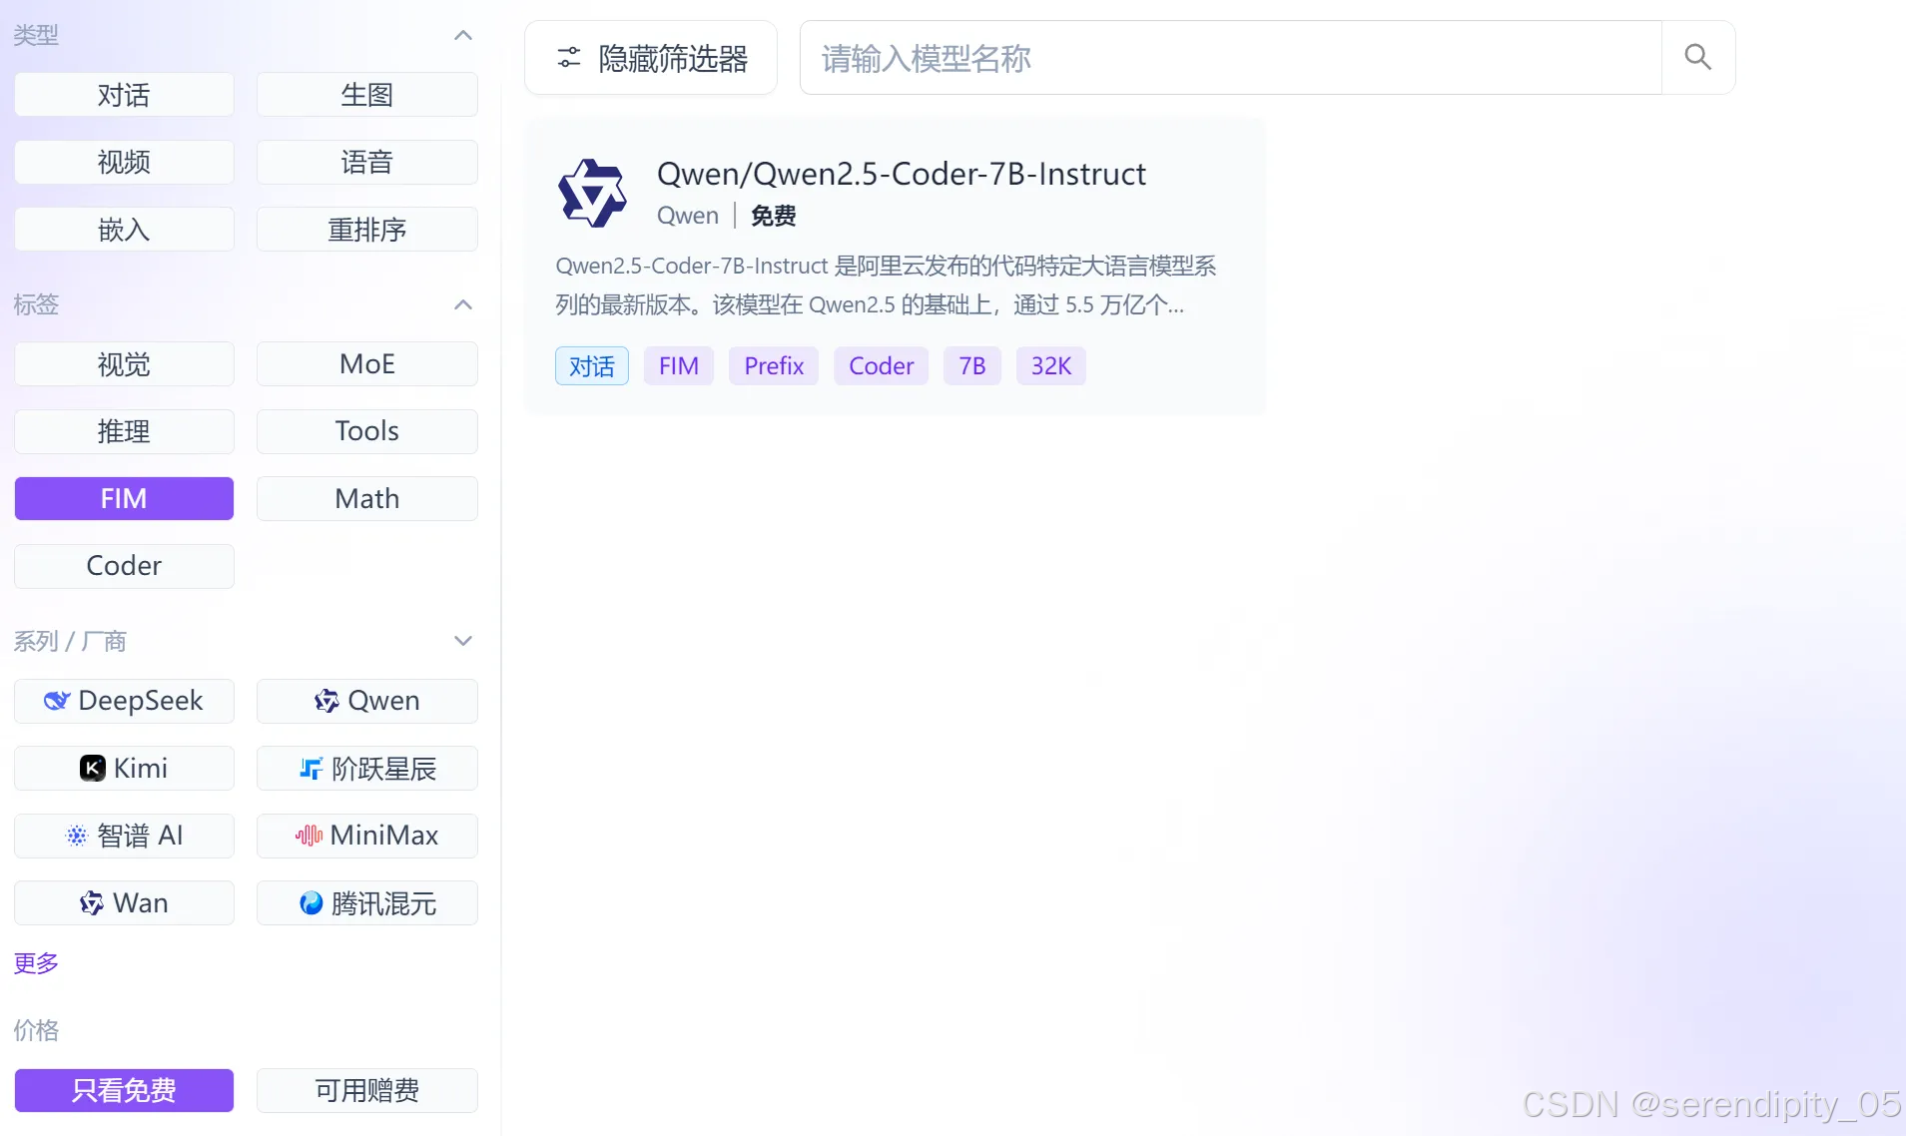
Task: Toggle the Coder tag filter in sidebar
Action: pos(124,566)
